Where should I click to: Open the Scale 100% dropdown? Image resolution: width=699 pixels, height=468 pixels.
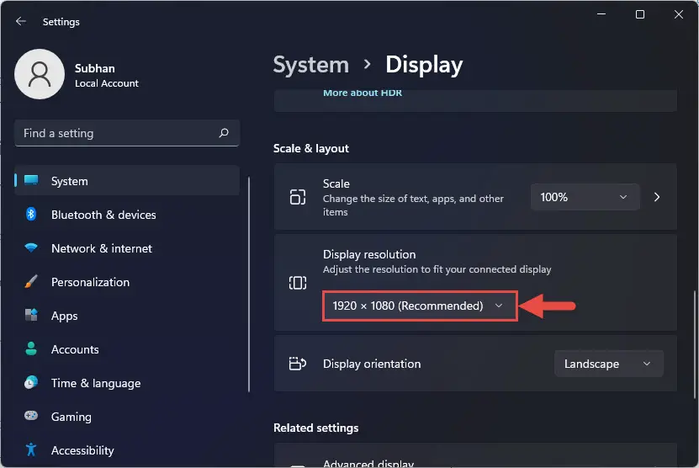coord(585,197)
